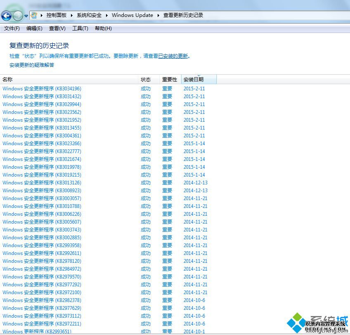Go to Windows Update breadcrumb
The height and width of the screenshot is (335, 350).
pyautogui.click(x=132, y=15)
